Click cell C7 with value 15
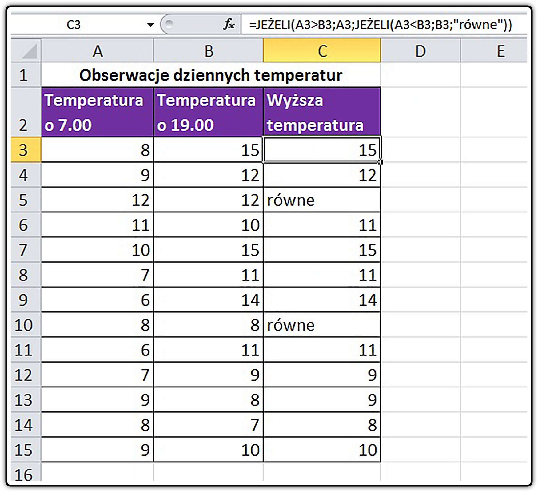Screen dimensions: 538x492 (x=322, y=250)
